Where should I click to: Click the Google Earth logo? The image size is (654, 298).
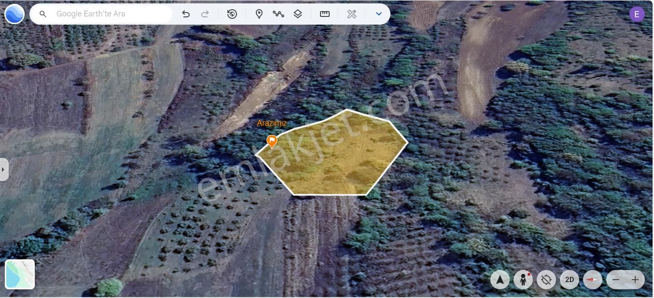pyautogui.click(x=14, y=14)
